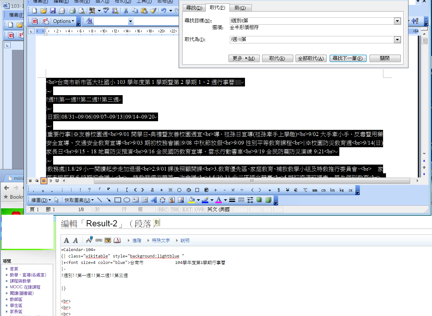Switch to Reading Layout view book button
The width and height of the screenshot is (432, 316).
pyautogui.click(x=57, y=181)
